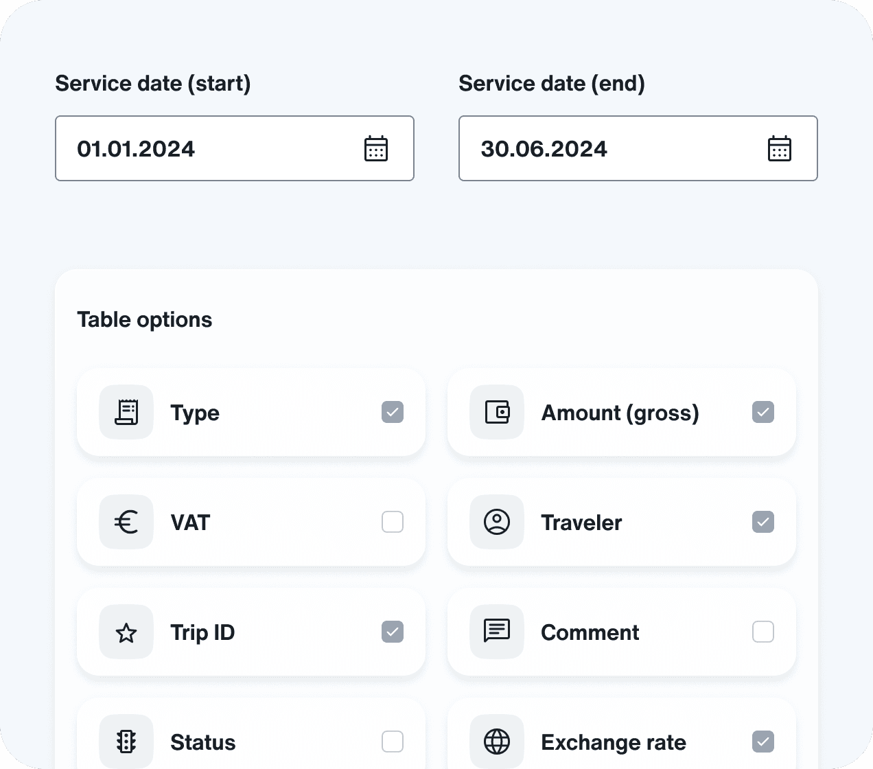Click the end date field showing 30.06.2024

[604, 149]
